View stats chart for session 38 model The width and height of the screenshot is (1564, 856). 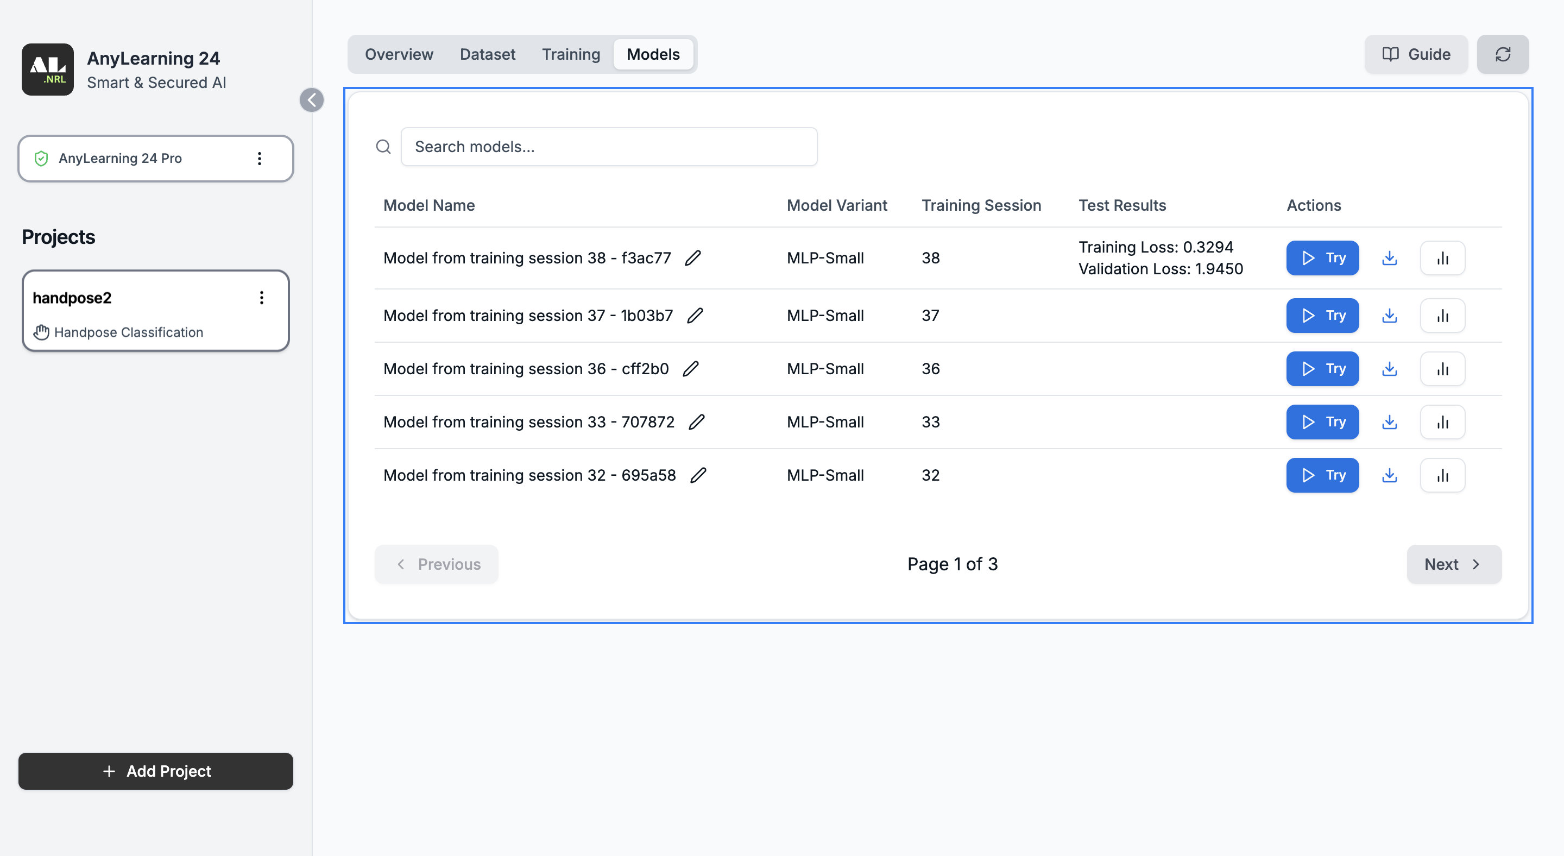point(1442,258)
